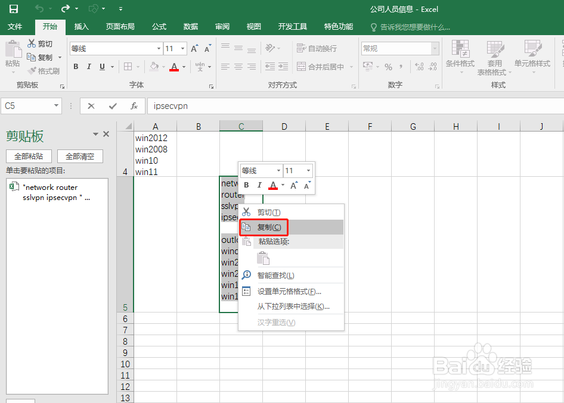Click the Format Painter (格式刷) icon

[32, 71]
